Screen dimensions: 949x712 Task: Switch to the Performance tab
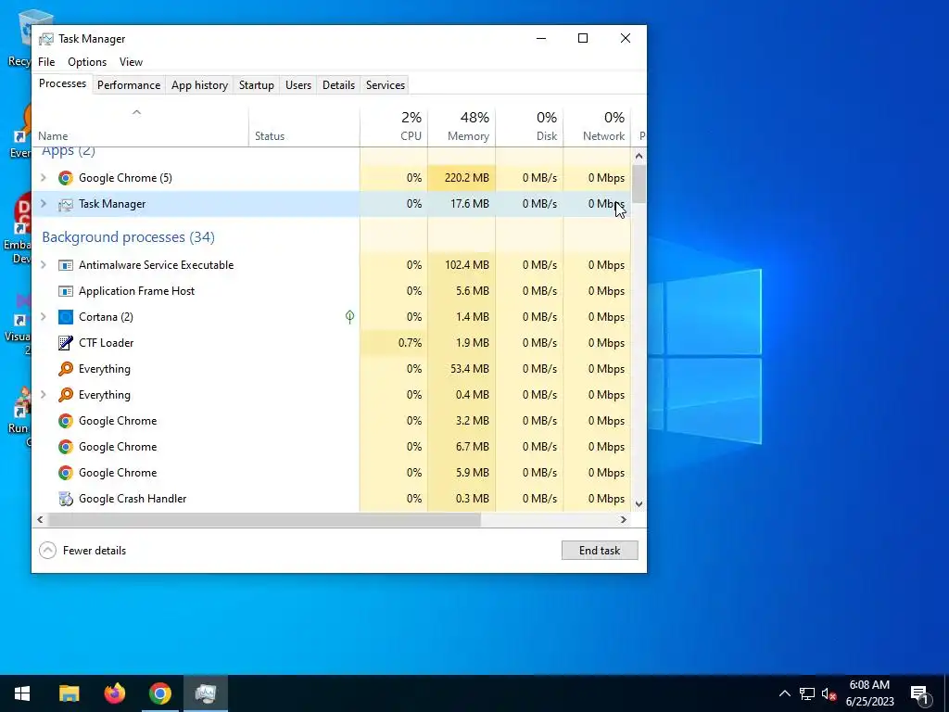point(129,85)
